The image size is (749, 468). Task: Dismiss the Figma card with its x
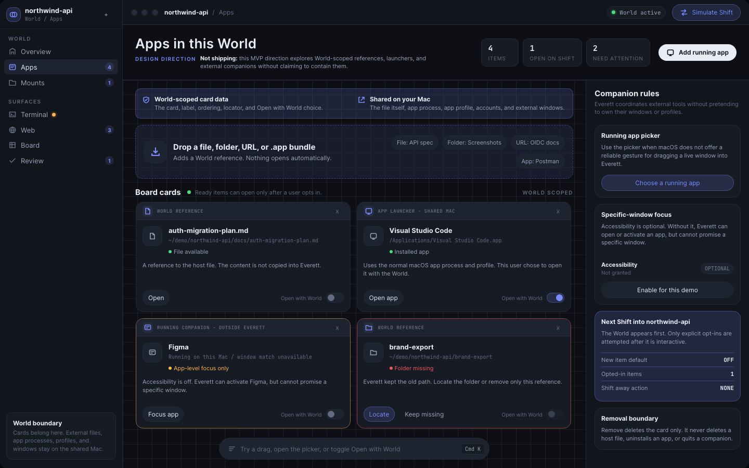coord(338,328)
